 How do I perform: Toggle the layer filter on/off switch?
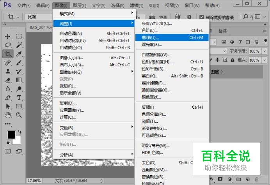(x=265, y=42)
